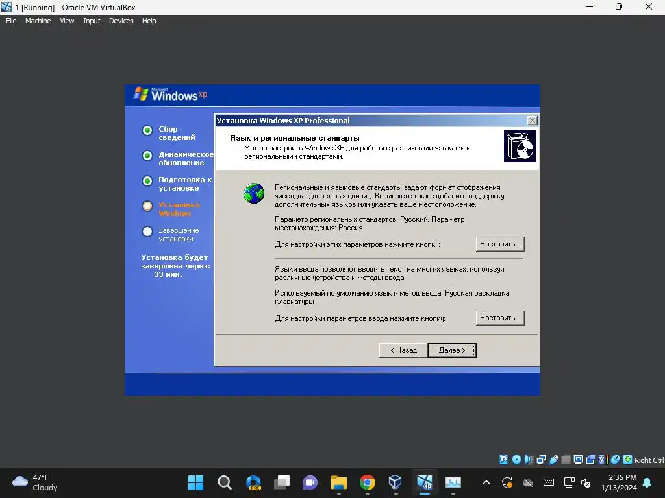Viewport: 665px width, 498px height.
Task: Click the Далее next button
Action: point(452,350)
